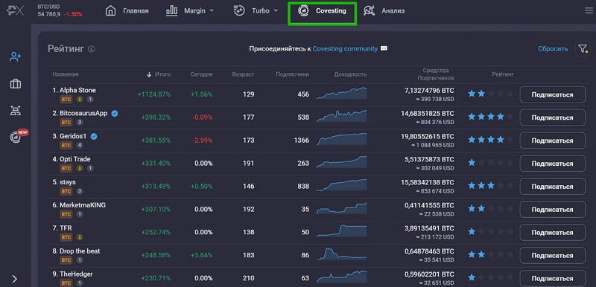Image resolution: width=596 pixels, height=287 pixels.
Task: Open the TFR yield chart
Action: pyautogui.click(x=342, y=231)
